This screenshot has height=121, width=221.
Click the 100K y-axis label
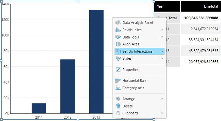(6, 35)
